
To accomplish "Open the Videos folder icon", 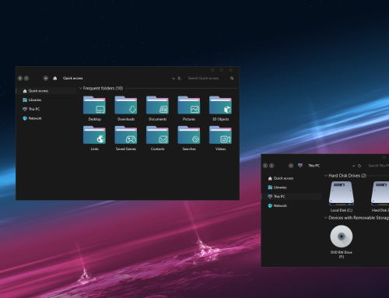I will (x=220, y=135).
